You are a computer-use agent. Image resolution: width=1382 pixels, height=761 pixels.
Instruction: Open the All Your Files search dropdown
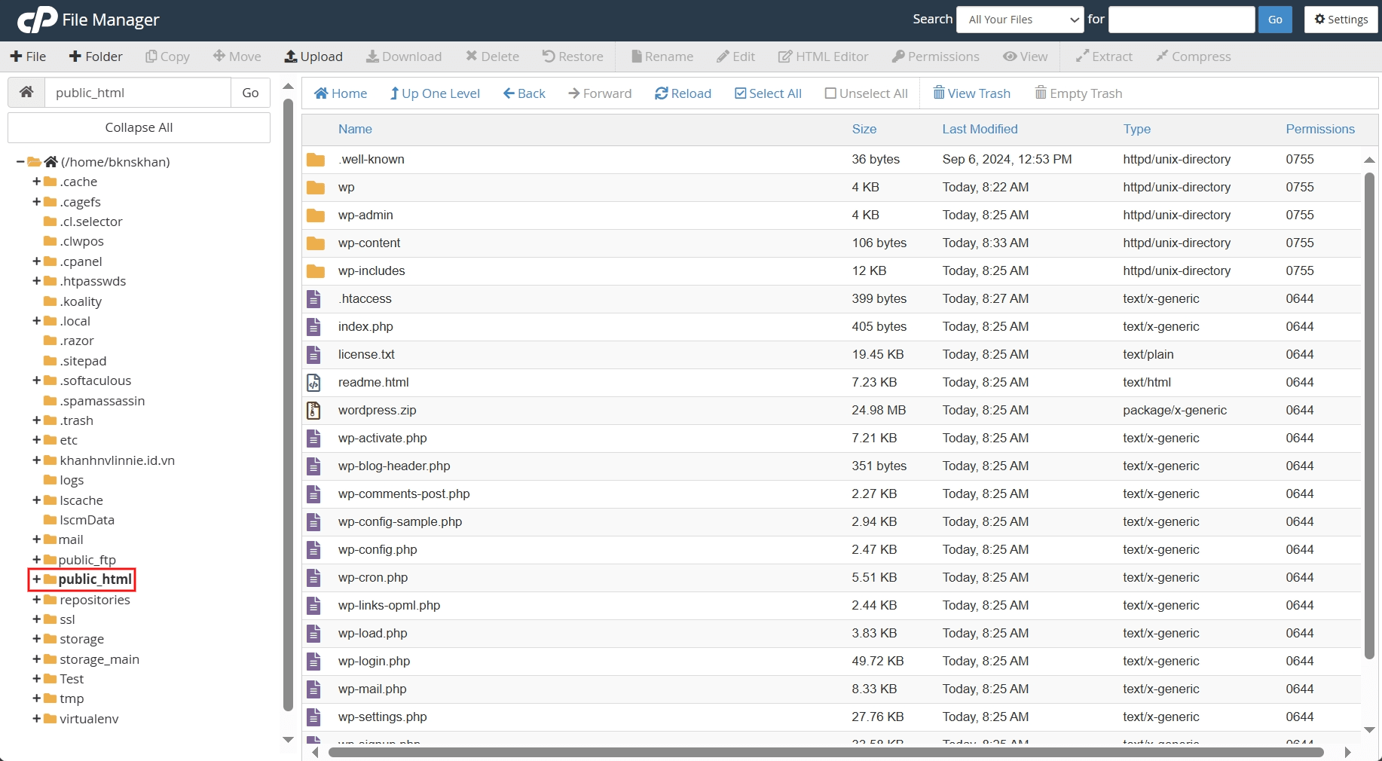1020,20
